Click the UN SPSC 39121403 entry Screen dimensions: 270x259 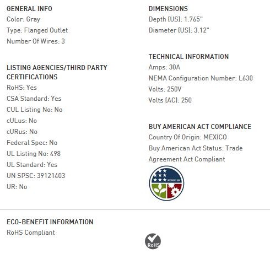pyautogui.click(x=36, y=176)
